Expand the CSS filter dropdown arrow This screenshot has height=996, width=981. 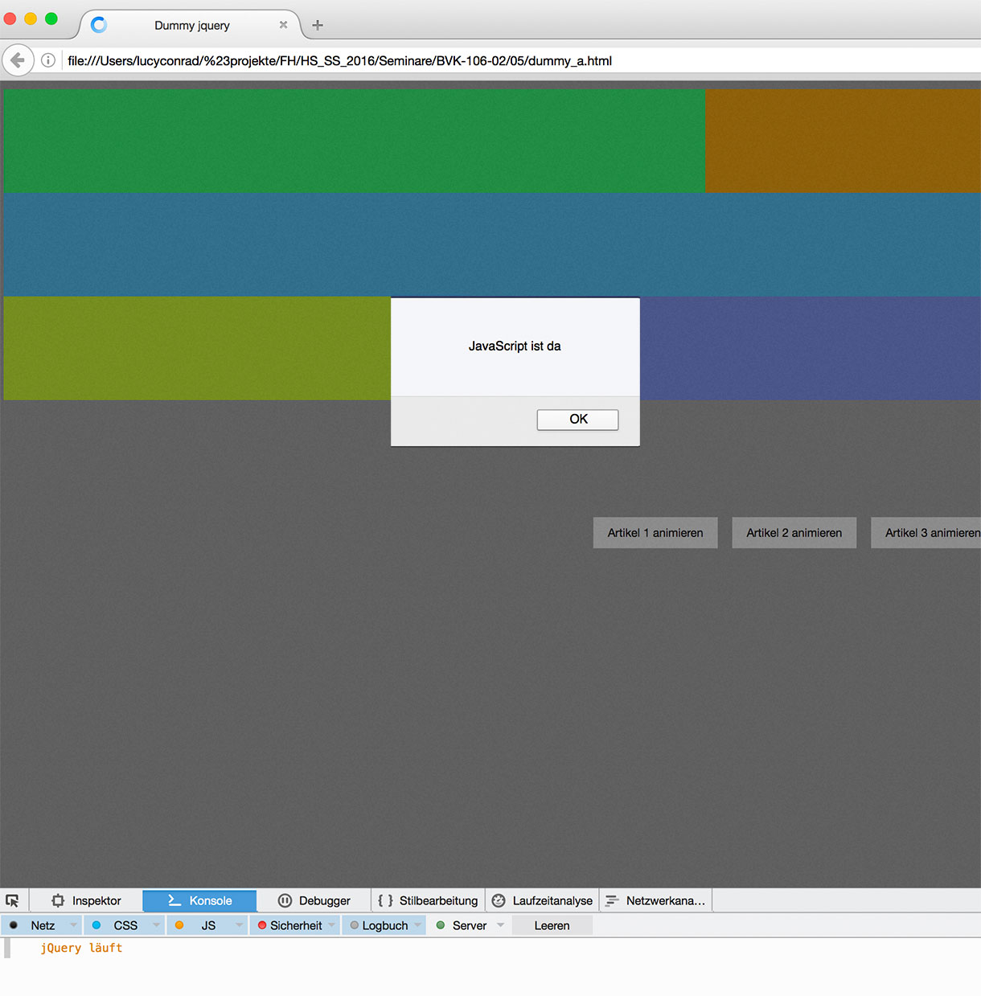(x=156, y=925)
